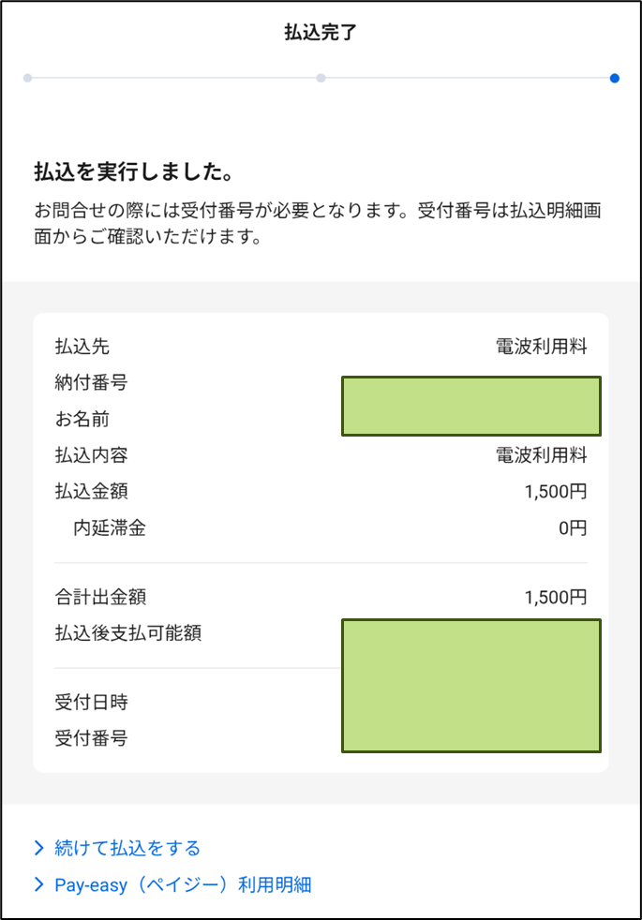Click the 納付番号 label
This screenshot has height=920, width=642.
[x=92, y=382]
